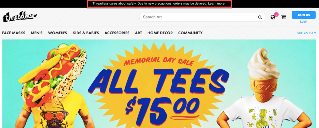Viewport: 319px width, 128px height.
Task: Open the KIDS & BABIES menu
Action: pos(86,33)
